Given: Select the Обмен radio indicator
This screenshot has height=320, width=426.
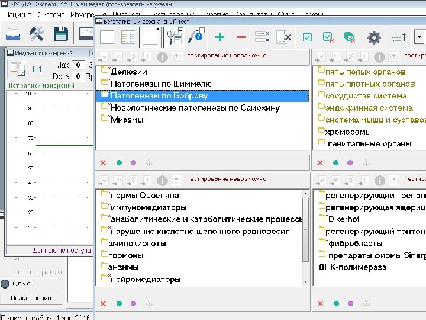Looking at the screenshot, I should click(x=5, y=284).
